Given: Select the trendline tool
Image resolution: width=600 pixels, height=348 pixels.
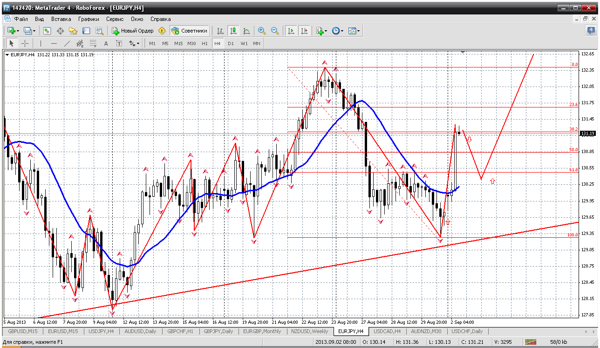Looking at the screenshot, I should click(x=67, y=43).
